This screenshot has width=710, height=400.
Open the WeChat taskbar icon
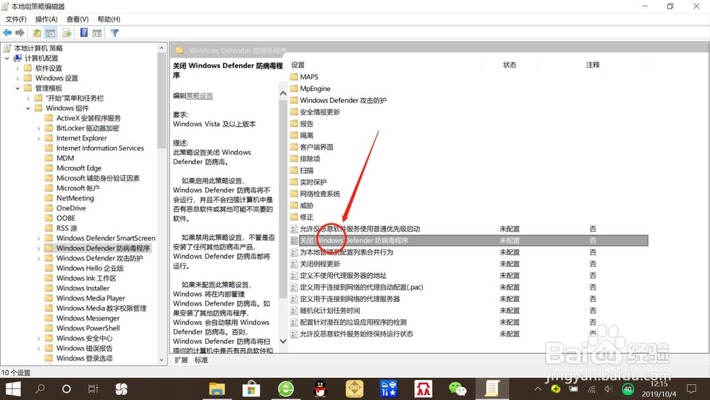point(457,389)
